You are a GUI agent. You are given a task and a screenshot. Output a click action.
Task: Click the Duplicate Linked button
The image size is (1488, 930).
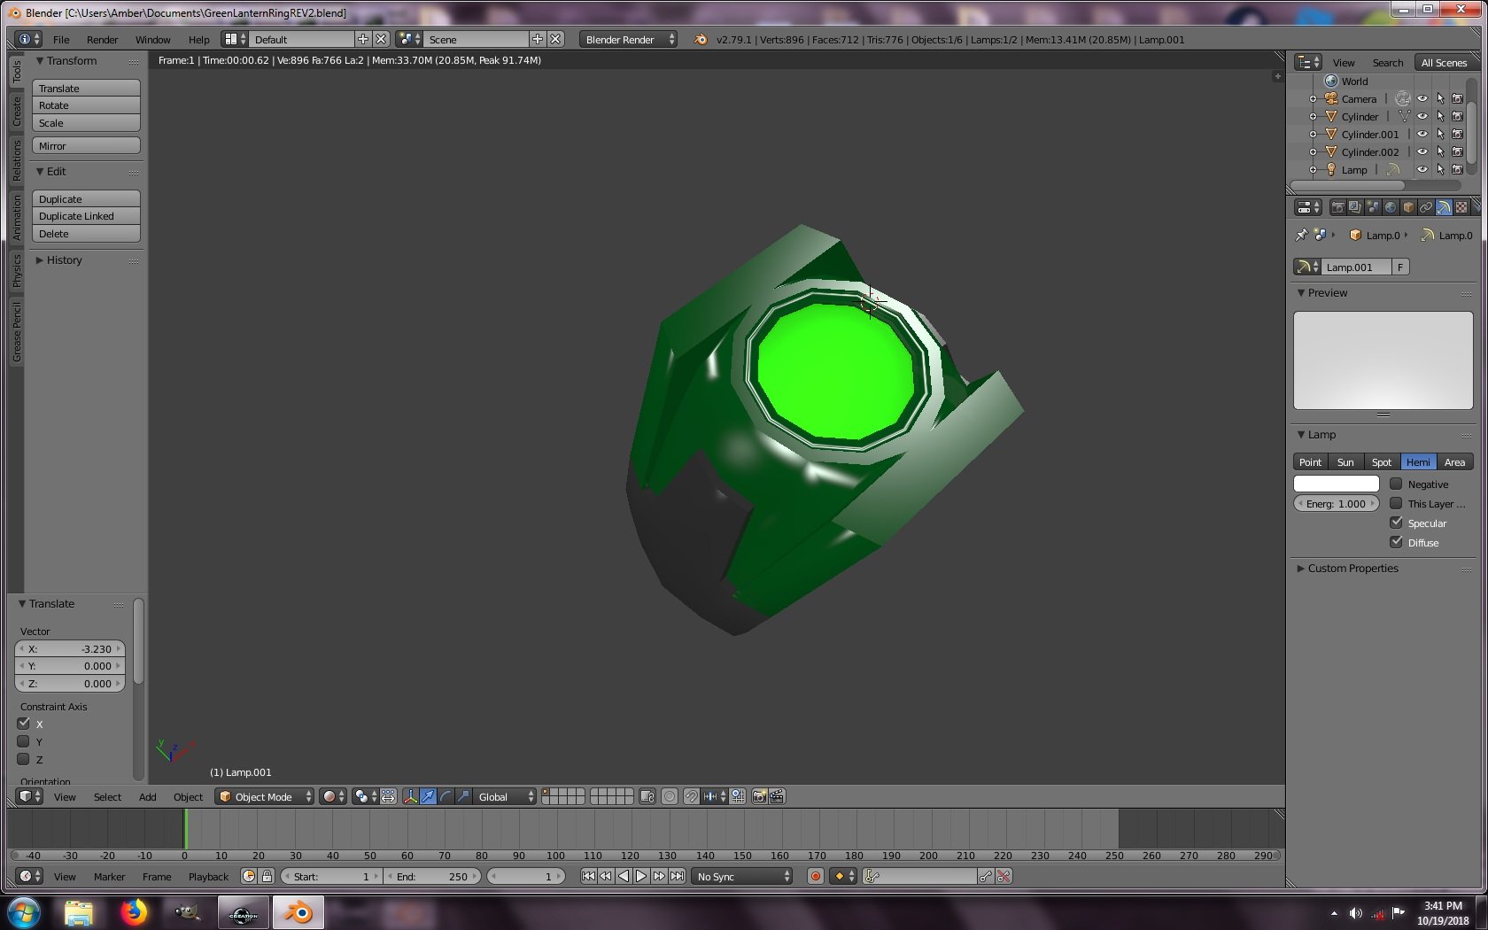point(86,216)
